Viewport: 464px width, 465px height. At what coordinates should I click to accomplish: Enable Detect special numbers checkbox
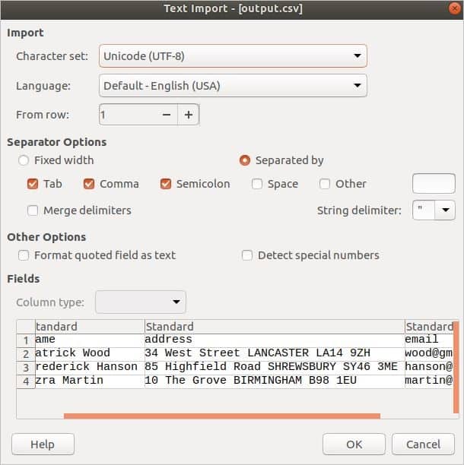pos(247,255)
